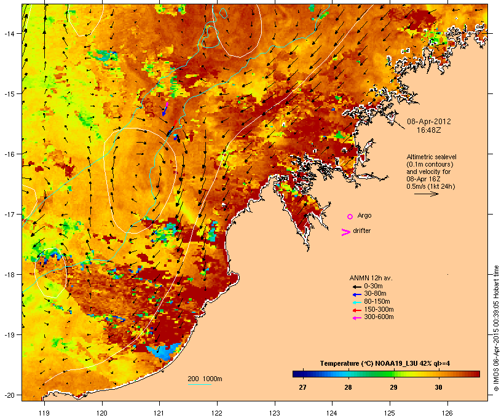
Task: Click the 0.5m/s velocity scale arrow
Action: point(426,194)
